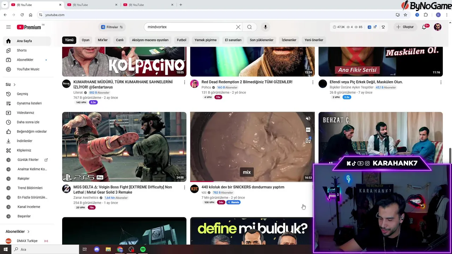Select the Tümü filter chip
This screenshot has height=254, width=452.
point(69,40)
